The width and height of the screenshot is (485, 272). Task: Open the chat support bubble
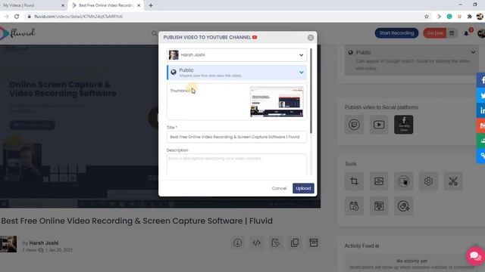(x=475, y=256)
